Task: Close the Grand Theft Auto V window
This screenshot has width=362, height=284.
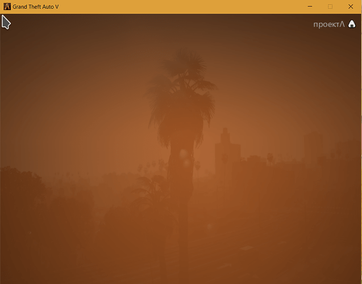Action: 351,7
